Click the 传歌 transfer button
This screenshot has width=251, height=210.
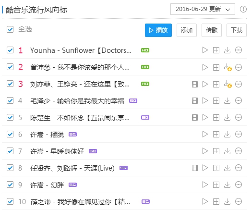(x=212, y=30)
